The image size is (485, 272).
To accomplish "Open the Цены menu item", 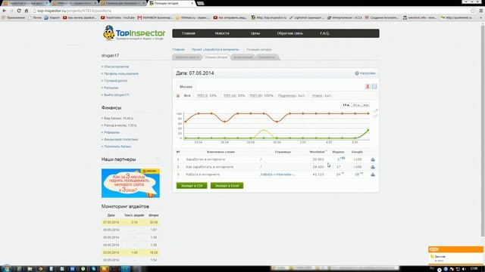I will [255, 33].
